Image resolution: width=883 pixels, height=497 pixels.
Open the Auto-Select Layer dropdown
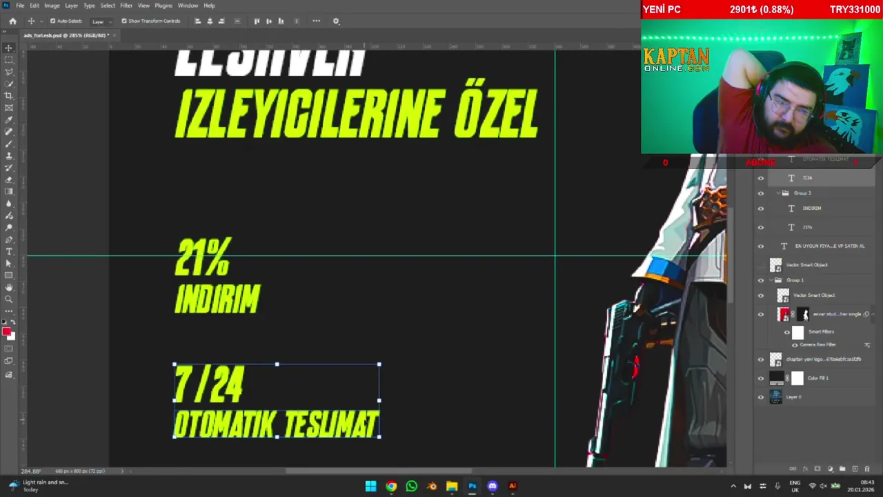coord(101,21)
